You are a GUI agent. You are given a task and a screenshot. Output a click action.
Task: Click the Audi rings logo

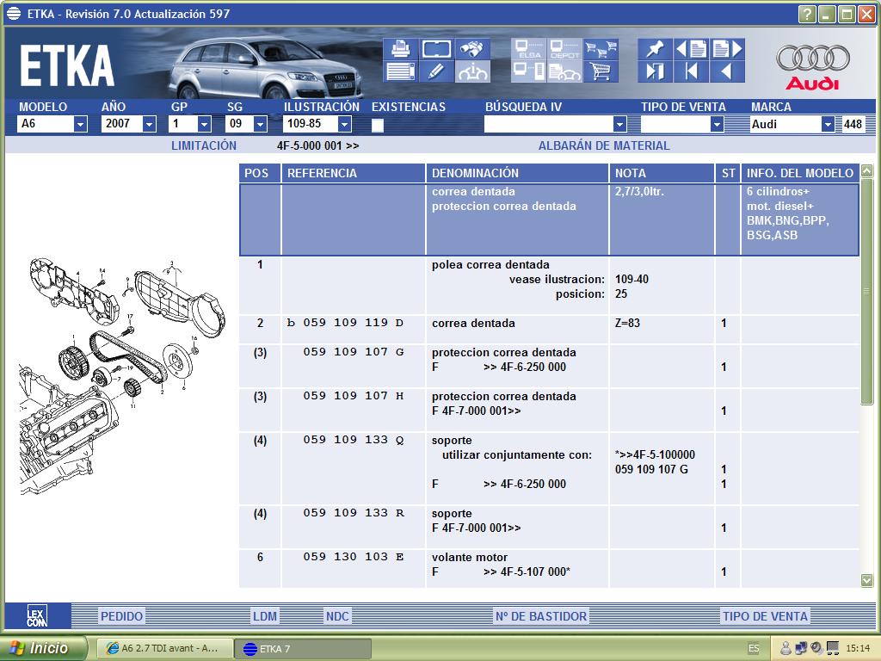[x=812, y=58]
